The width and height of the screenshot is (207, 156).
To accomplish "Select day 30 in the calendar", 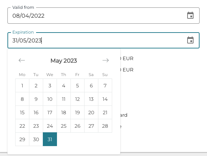I will point(36,139).
